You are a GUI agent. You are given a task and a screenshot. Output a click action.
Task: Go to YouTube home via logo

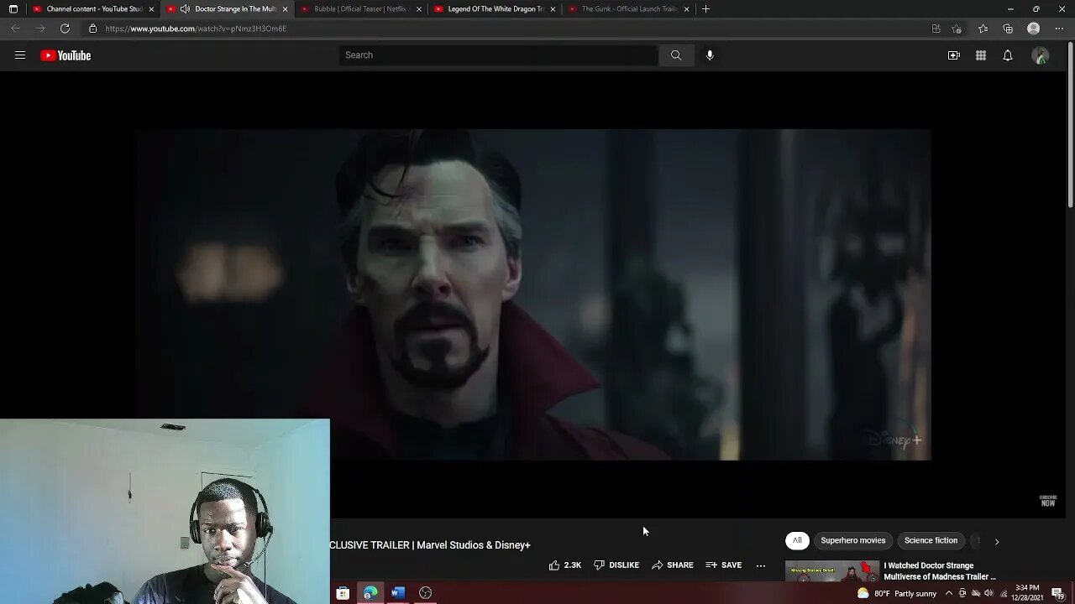[x=66, y=55]
